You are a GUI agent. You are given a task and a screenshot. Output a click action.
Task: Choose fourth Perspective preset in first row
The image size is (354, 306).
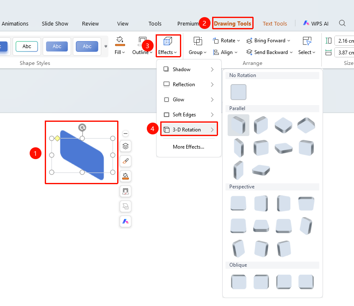pyautogui.click(x=306, y=203)
